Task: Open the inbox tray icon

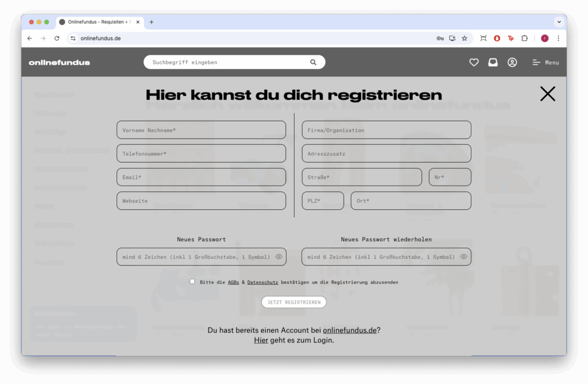Action: [x=493, y=63]
